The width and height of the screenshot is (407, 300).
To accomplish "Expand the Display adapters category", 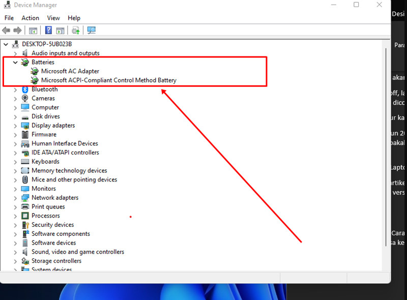I will click(x=16, y=126).
